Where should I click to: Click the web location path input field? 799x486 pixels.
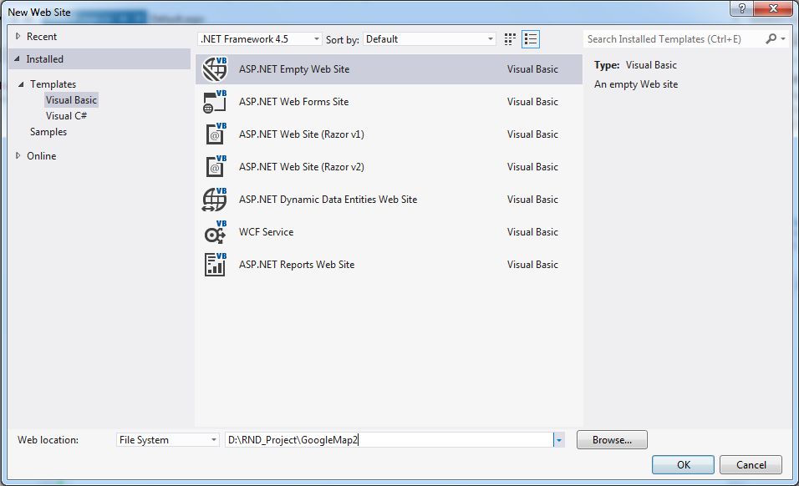click(389, 440)
